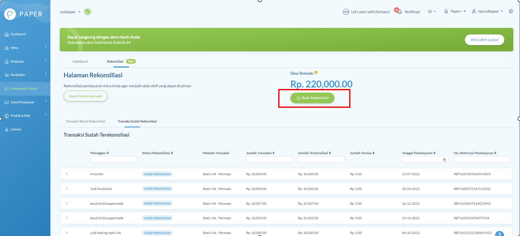This screenshot has width=520, height=236.
Task: Click the 100% progress circle icon
Action: point(346,12)
